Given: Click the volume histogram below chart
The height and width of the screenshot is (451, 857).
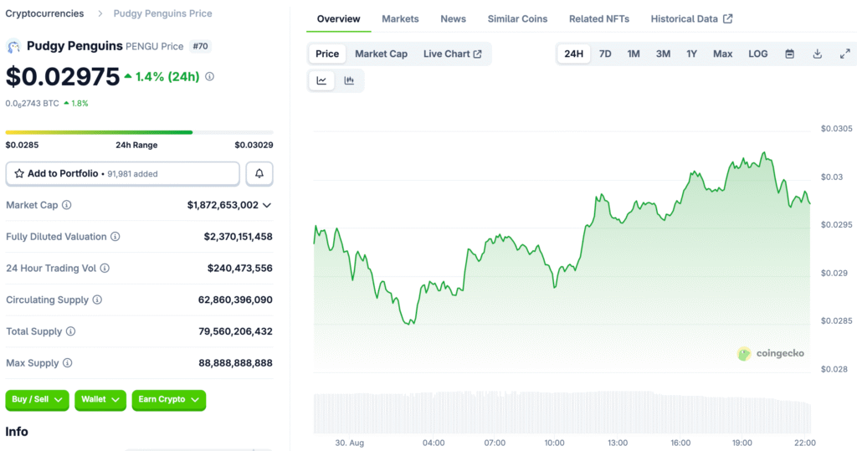Looking at the screenshot, I should pyautogui.click(x=562, y=413).
